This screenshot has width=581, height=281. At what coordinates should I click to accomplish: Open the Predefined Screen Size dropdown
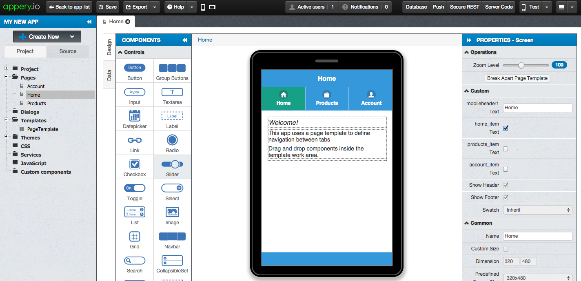[x=537, y=278]
